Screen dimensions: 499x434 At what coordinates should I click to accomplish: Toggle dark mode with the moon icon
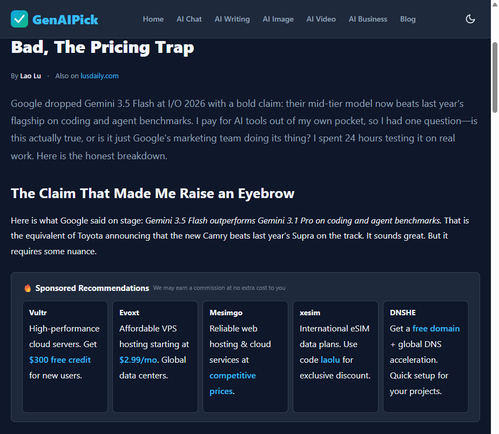click(x=470, y=19)
